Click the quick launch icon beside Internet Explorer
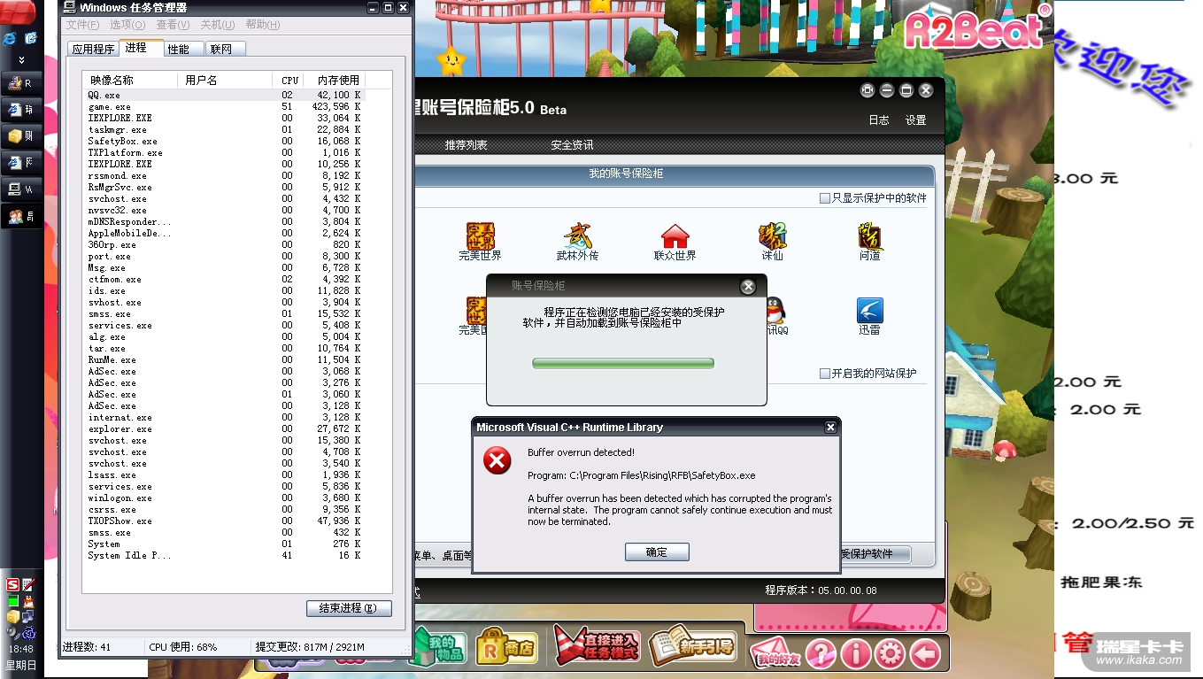Viewport: 1203px width, 679px height. [31, 39]
